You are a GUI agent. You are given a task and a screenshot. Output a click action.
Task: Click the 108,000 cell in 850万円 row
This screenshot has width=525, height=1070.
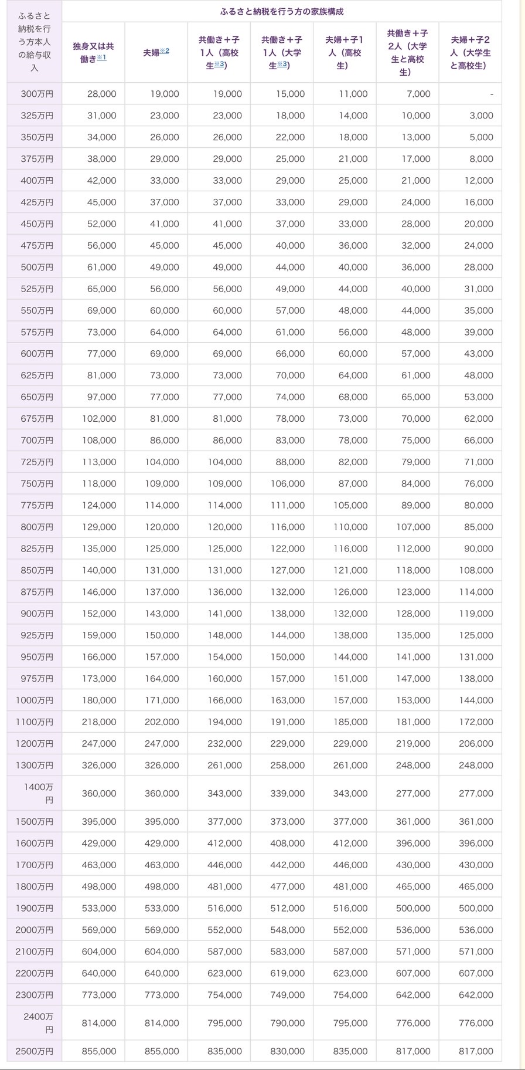pyautogui.click(x=476, y=570)
